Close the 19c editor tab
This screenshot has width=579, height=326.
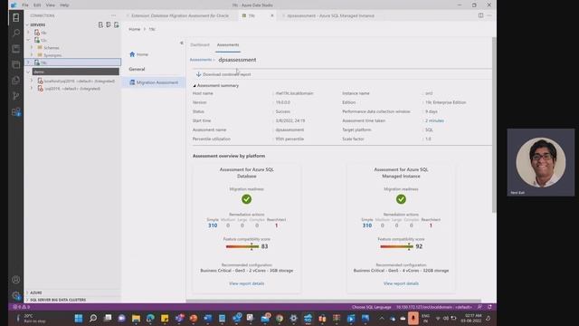[x=272, y=15]
